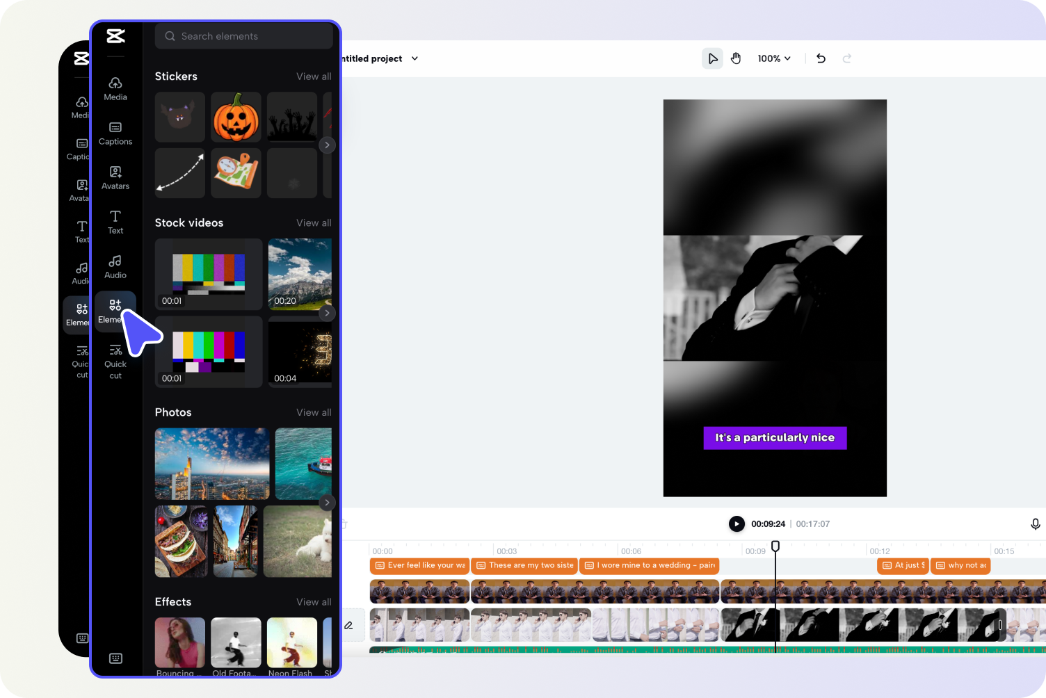The height and width of the screenshot is (698, 1046).
Task: Select the mountain stock video lasting 00:20
Action: [x=300, y=274]
